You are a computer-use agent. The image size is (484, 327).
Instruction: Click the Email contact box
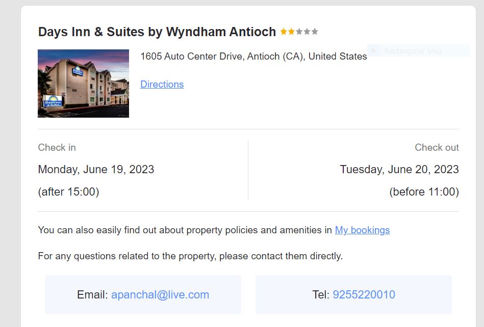click(x=143, y=294)
